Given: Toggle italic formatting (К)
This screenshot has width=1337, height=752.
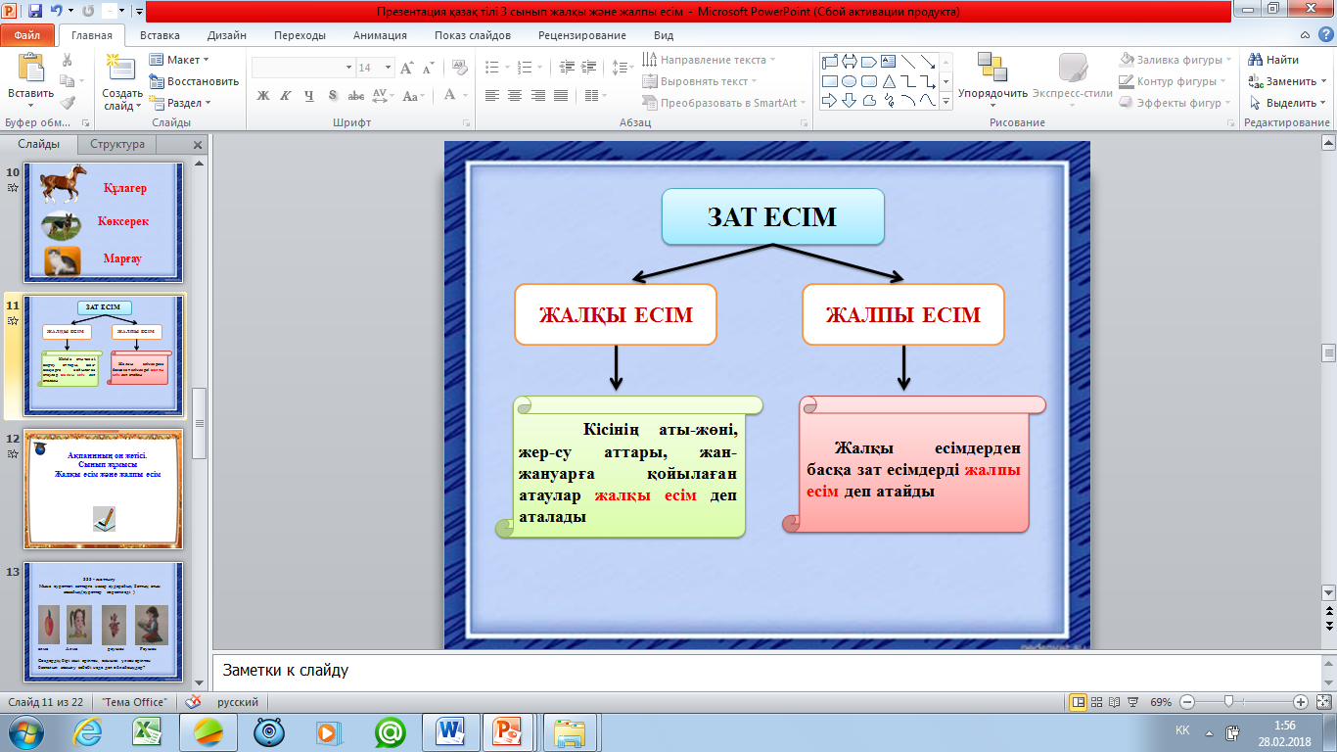Looking at the screenshot, I should 286,95.
